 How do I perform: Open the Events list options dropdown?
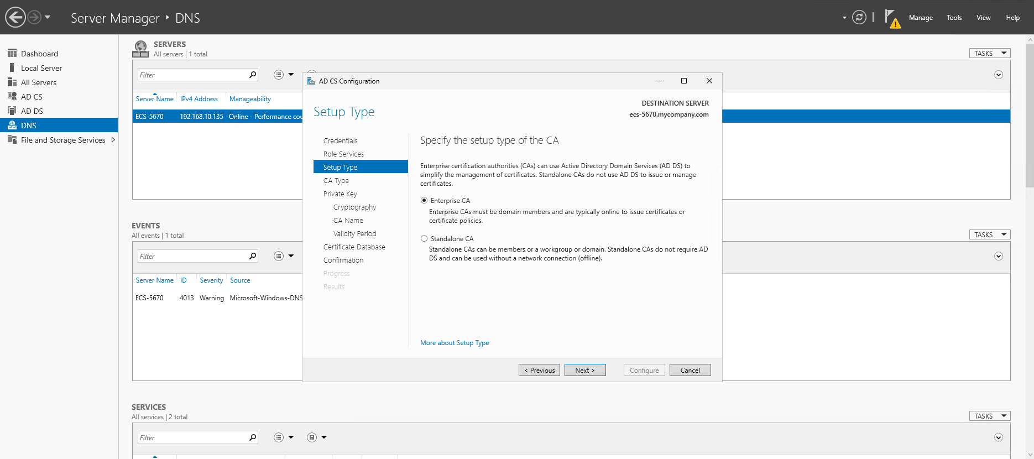tap(283, 256)
